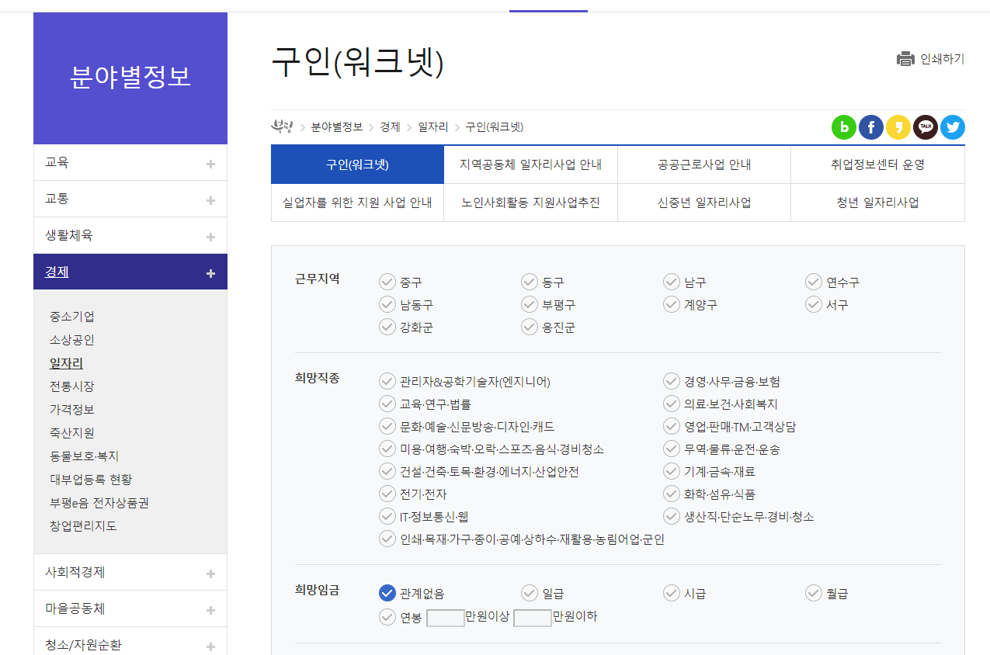
Task: Check the 중구 work area option
Action: 387,282
